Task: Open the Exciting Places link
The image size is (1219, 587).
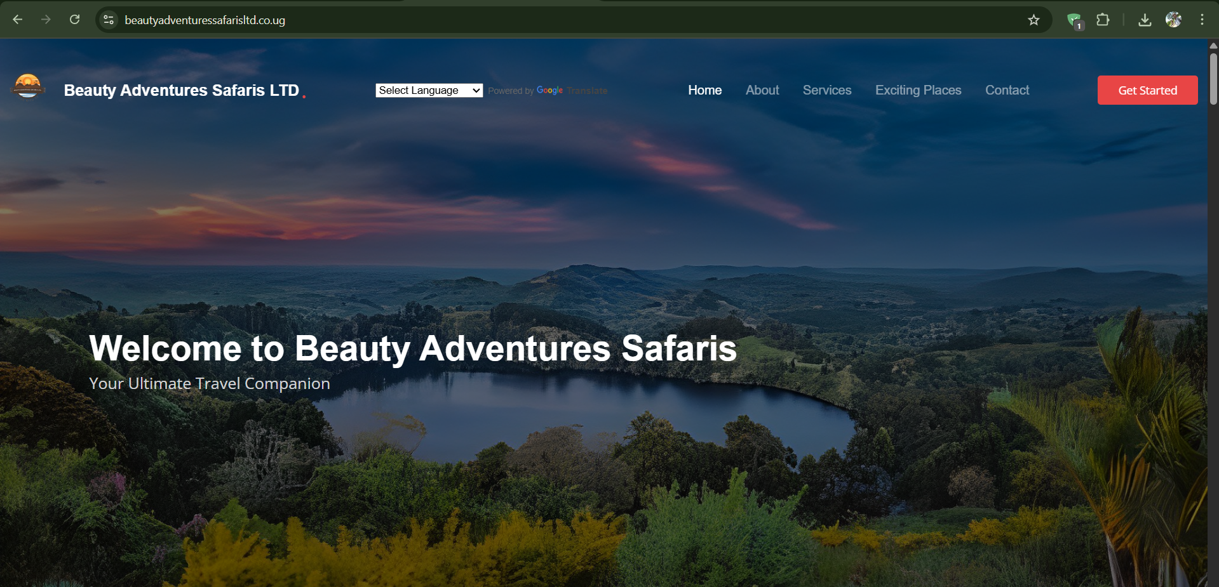Action: pyautogui.click(x=918, y=90)
